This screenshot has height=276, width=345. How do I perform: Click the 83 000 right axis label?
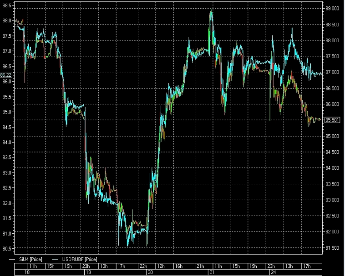[332, 200]
